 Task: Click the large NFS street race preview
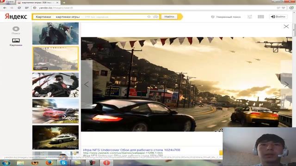tap(186, 84)
